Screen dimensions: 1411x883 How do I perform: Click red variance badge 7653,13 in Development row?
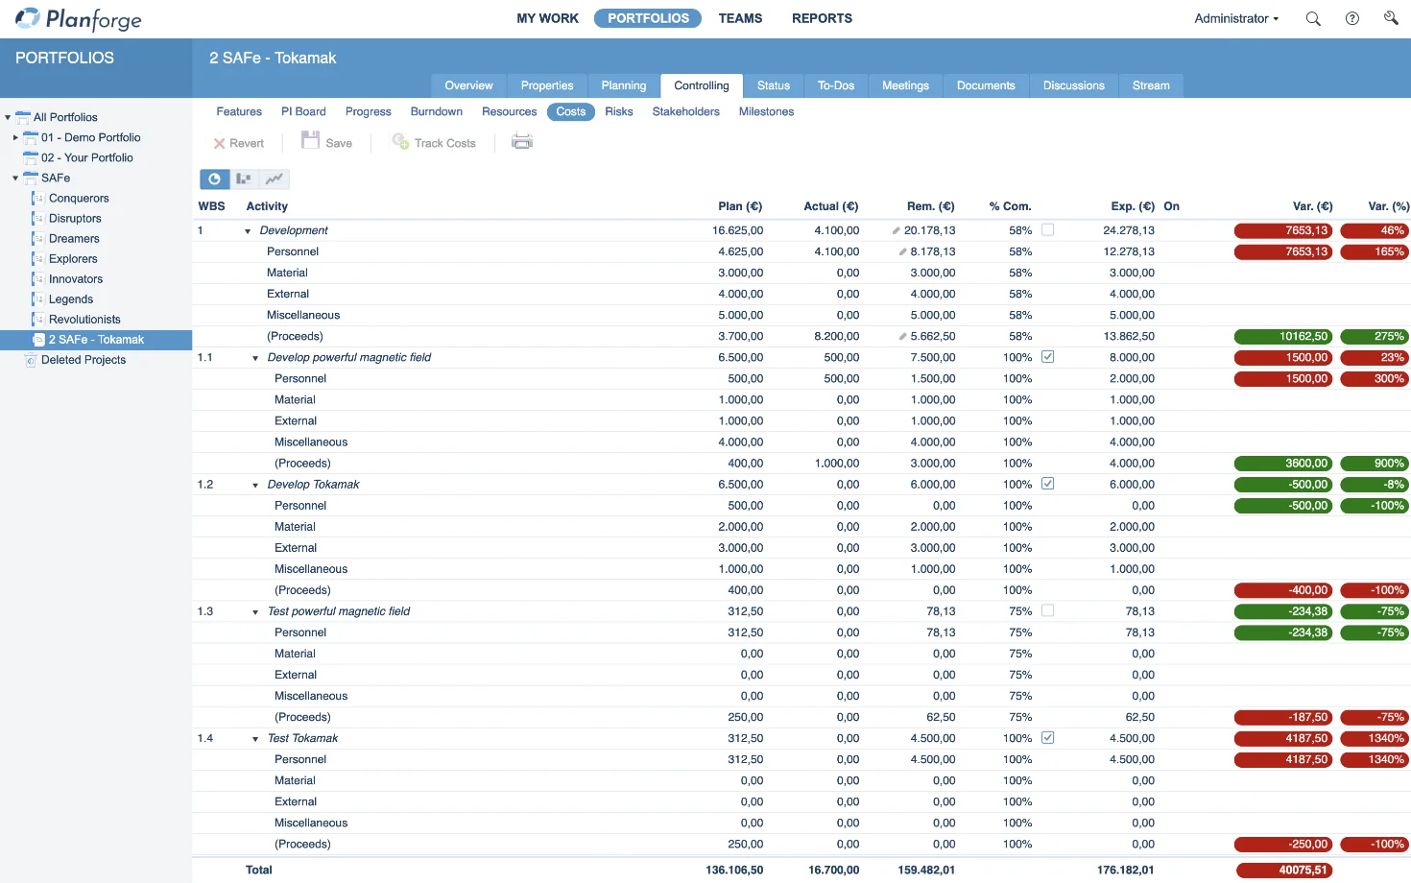tap(1283, 230)
